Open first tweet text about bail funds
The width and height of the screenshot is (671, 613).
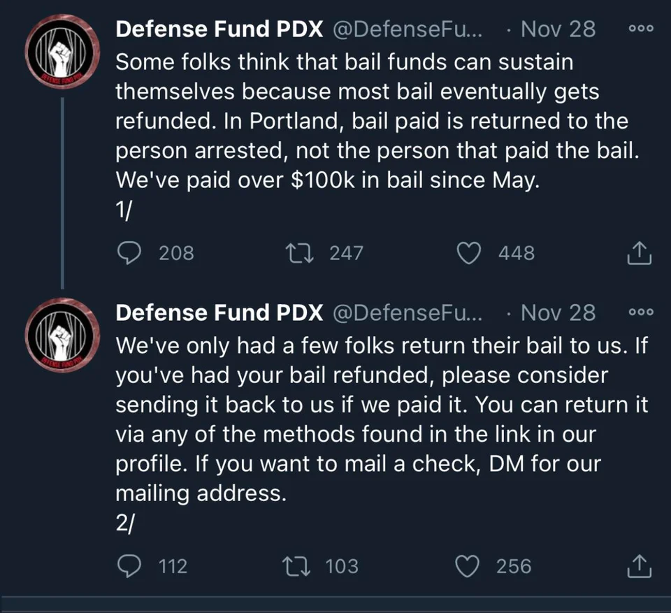(x=377, y=136)
